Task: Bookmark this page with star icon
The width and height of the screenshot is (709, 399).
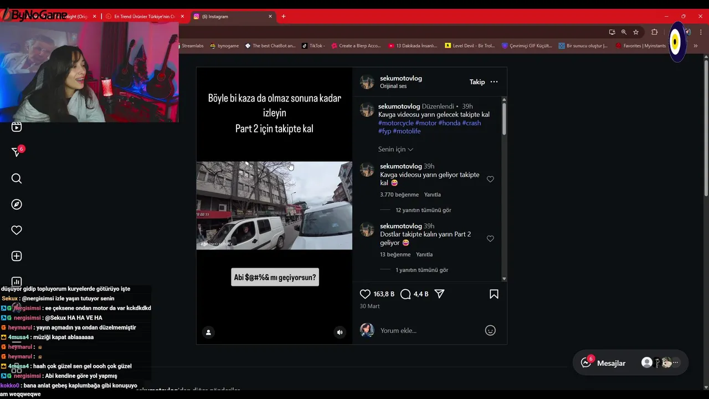Action: pos(636,32)
